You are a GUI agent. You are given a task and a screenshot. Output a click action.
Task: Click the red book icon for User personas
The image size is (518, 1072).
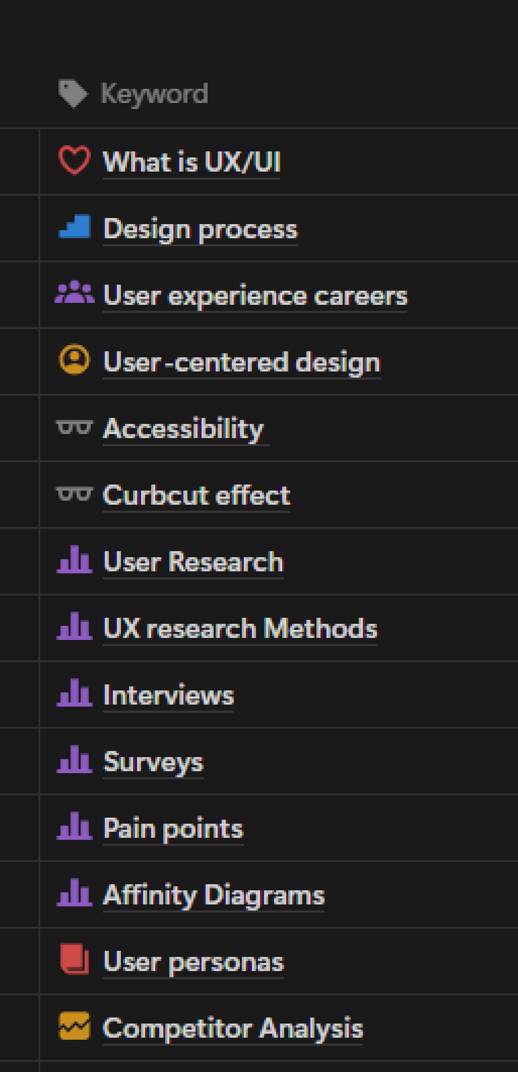(x=74, y=959)
